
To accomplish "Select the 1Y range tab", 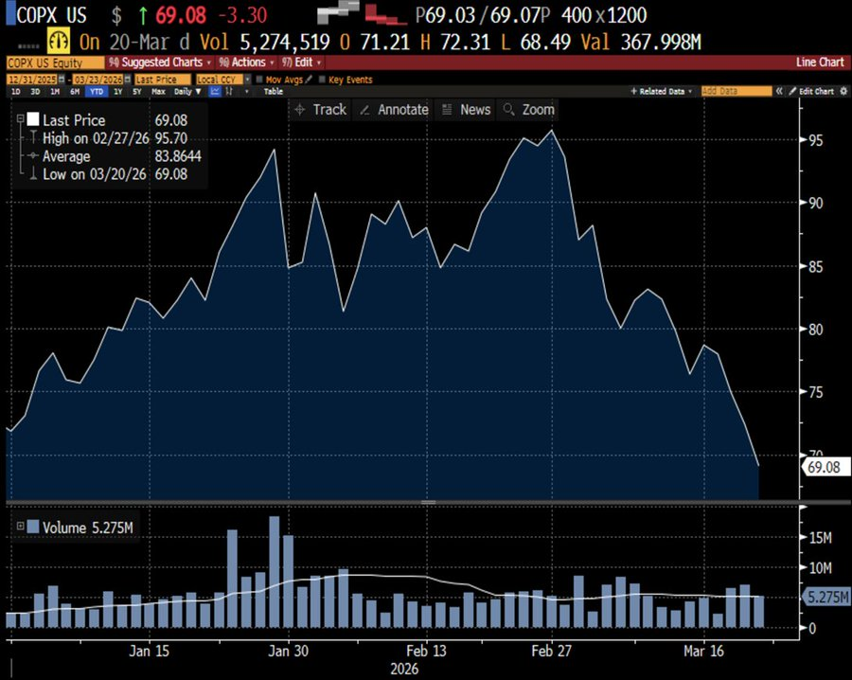I will (x=118, y=91).
